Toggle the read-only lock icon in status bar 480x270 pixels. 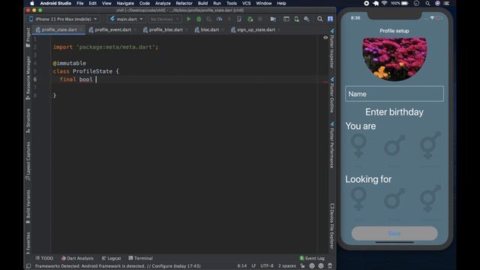click(302, 265)
